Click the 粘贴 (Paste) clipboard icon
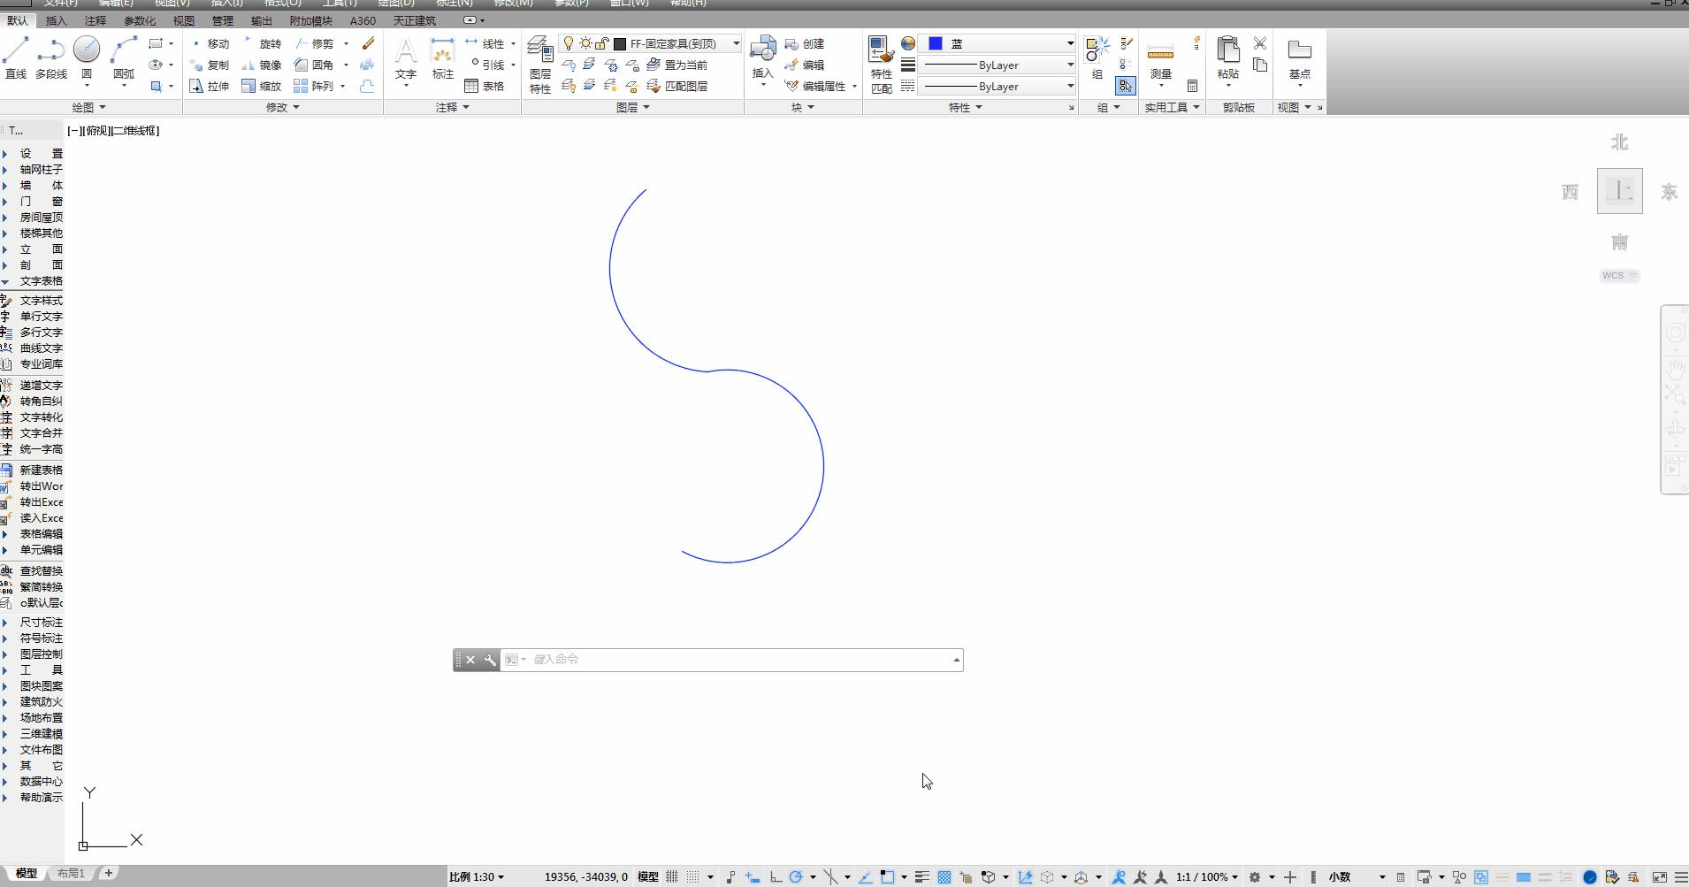The image size is (1689, 887). point(1227,51)
